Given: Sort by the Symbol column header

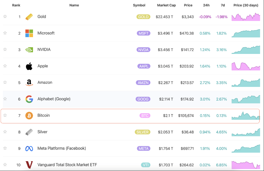Looking at the screenshot, I should 139,5.
